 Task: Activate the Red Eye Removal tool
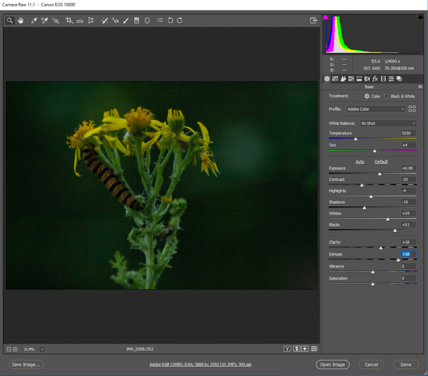(x=115, y=20)
